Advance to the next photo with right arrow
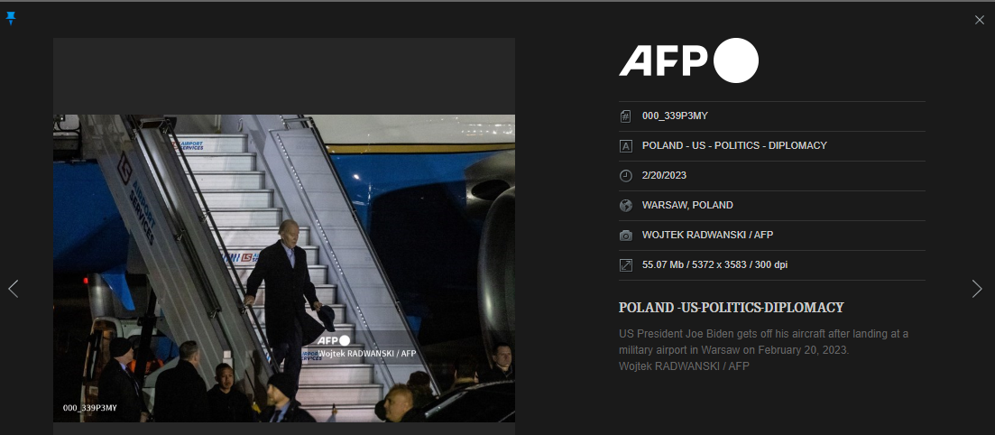The width and height of the screenshot is (995, 435). (977, 289)
